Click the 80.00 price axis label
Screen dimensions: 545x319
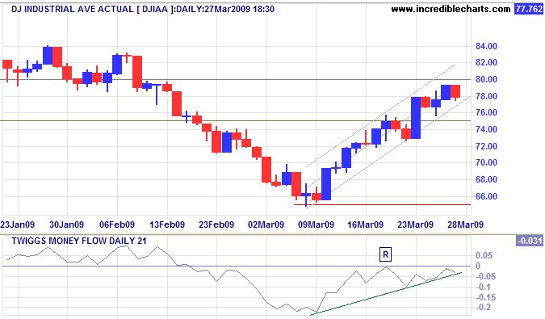click(486, 79)
